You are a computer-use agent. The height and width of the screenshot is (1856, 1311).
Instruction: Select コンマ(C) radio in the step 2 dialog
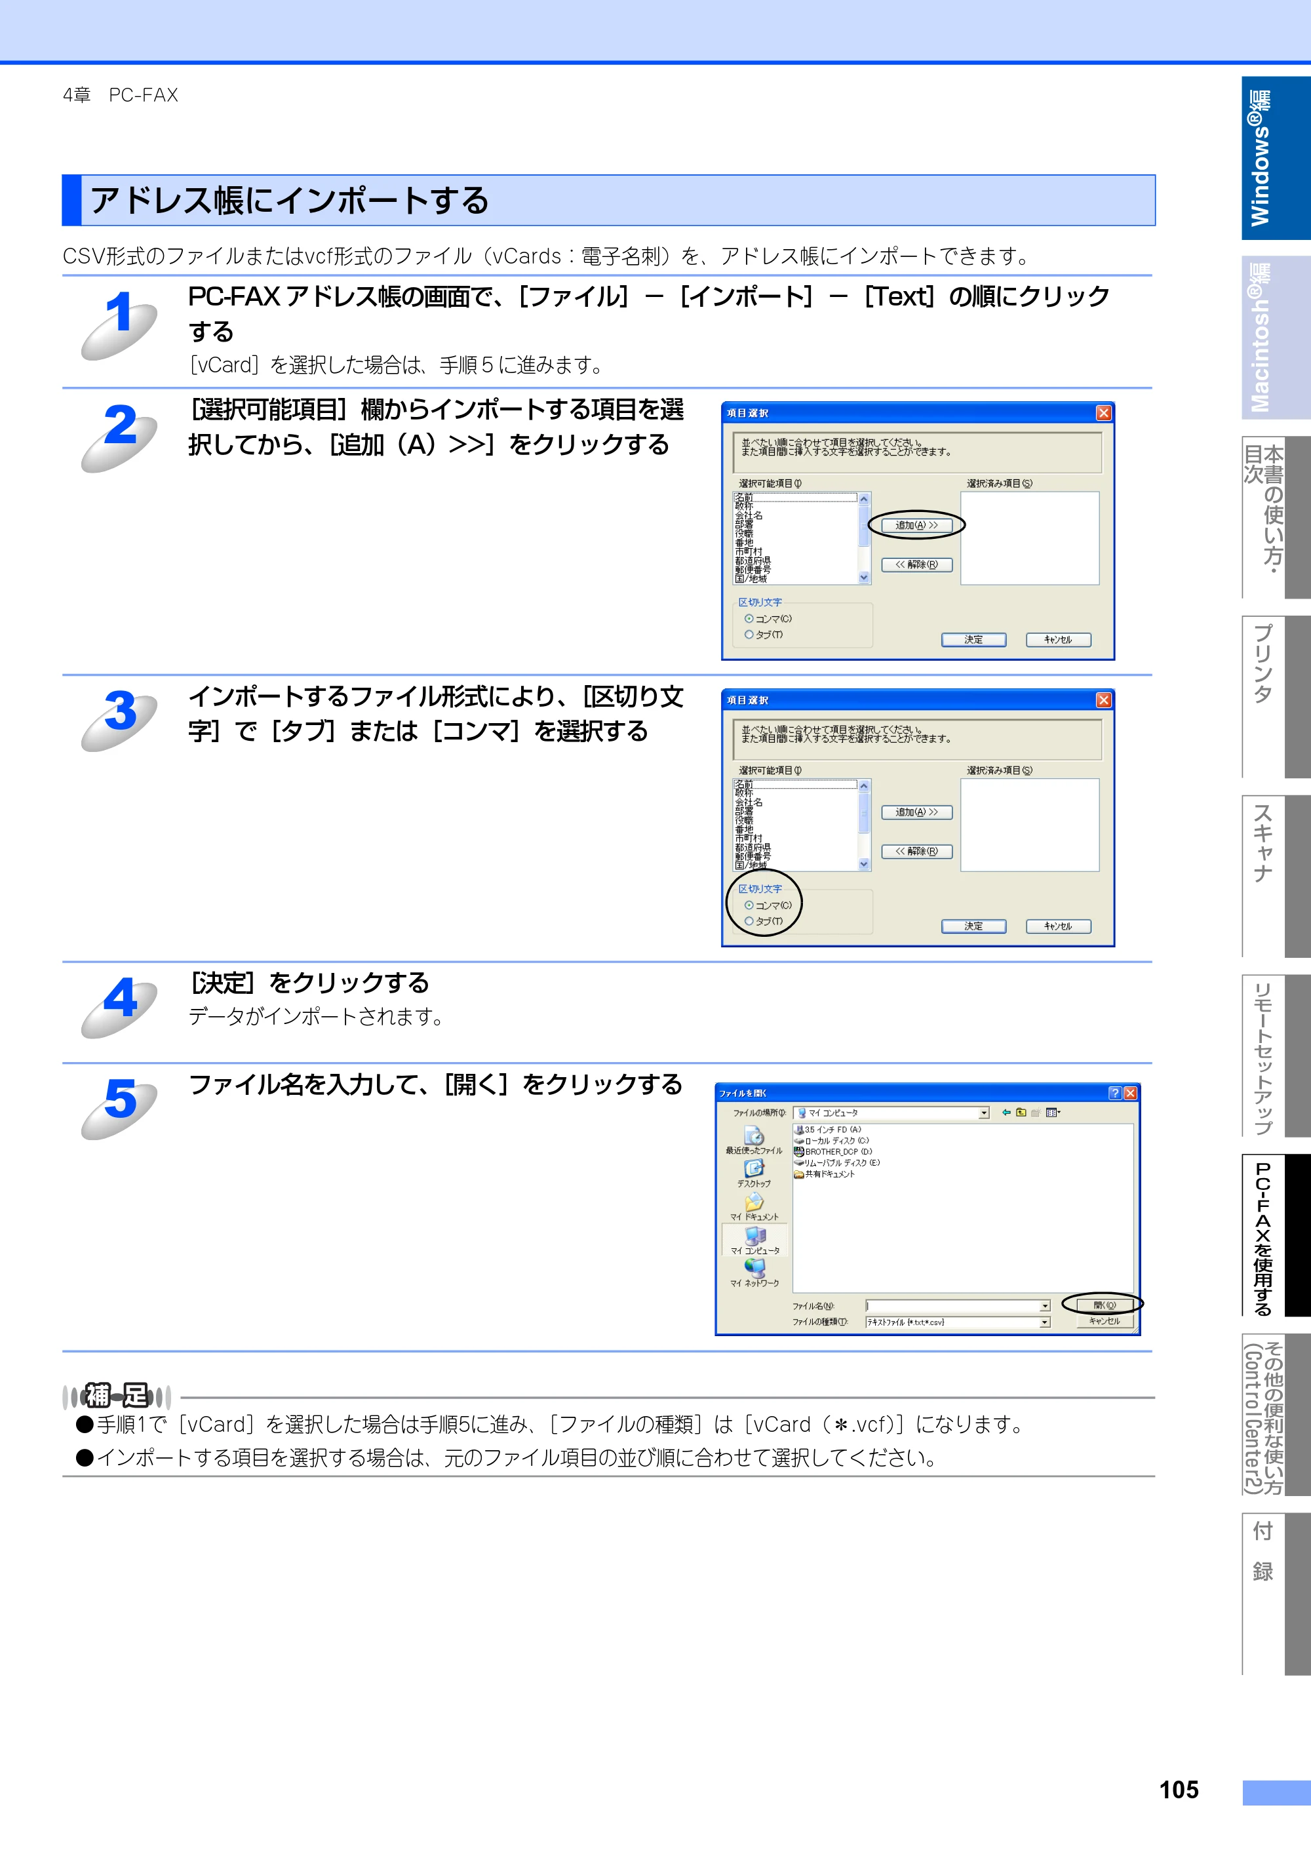(768, 618)
